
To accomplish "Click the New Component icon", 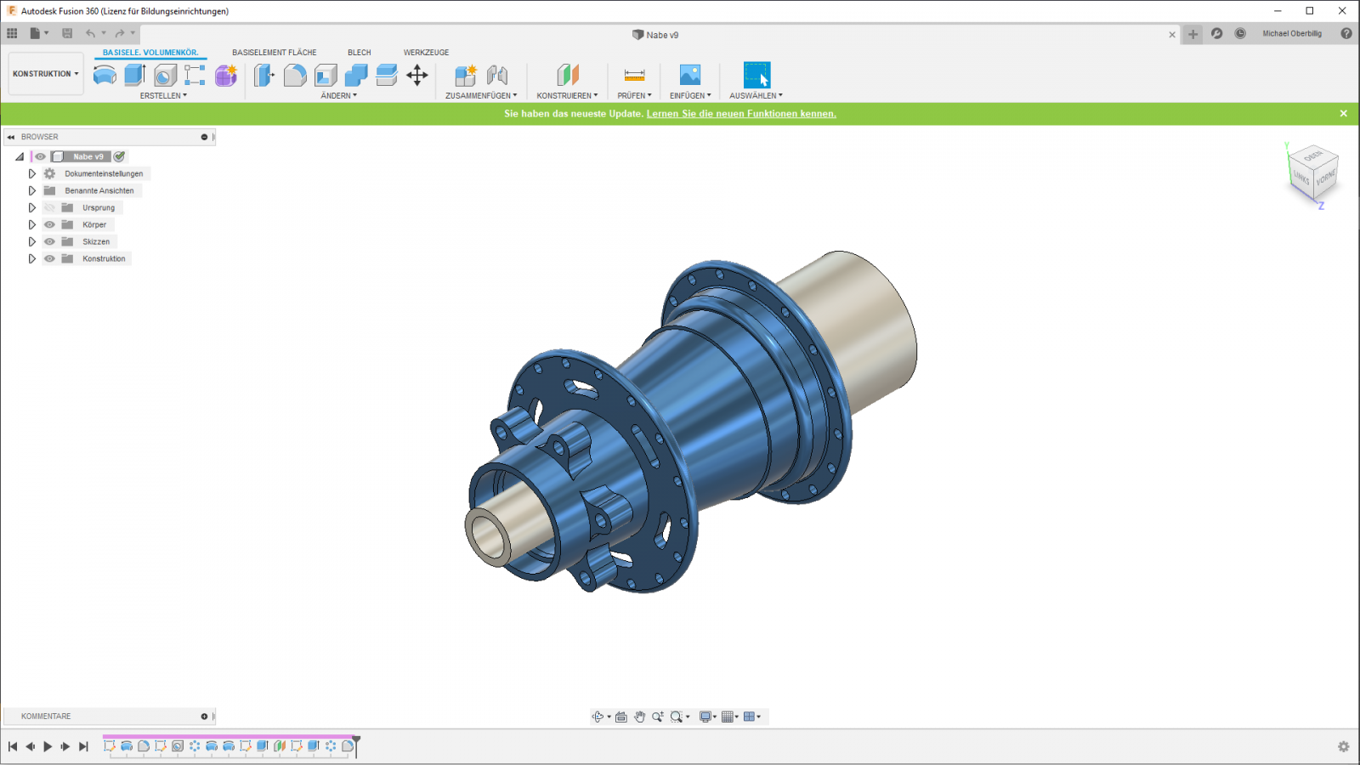I will [x=465, y=75].
